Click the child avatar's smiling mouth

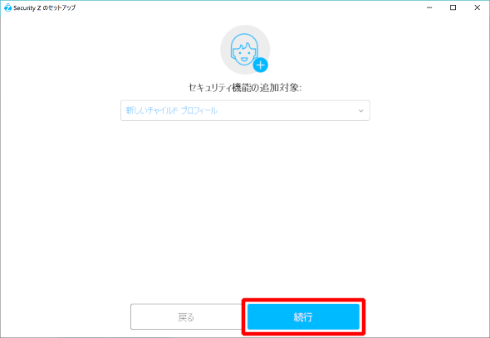click(x=245, y=59)
